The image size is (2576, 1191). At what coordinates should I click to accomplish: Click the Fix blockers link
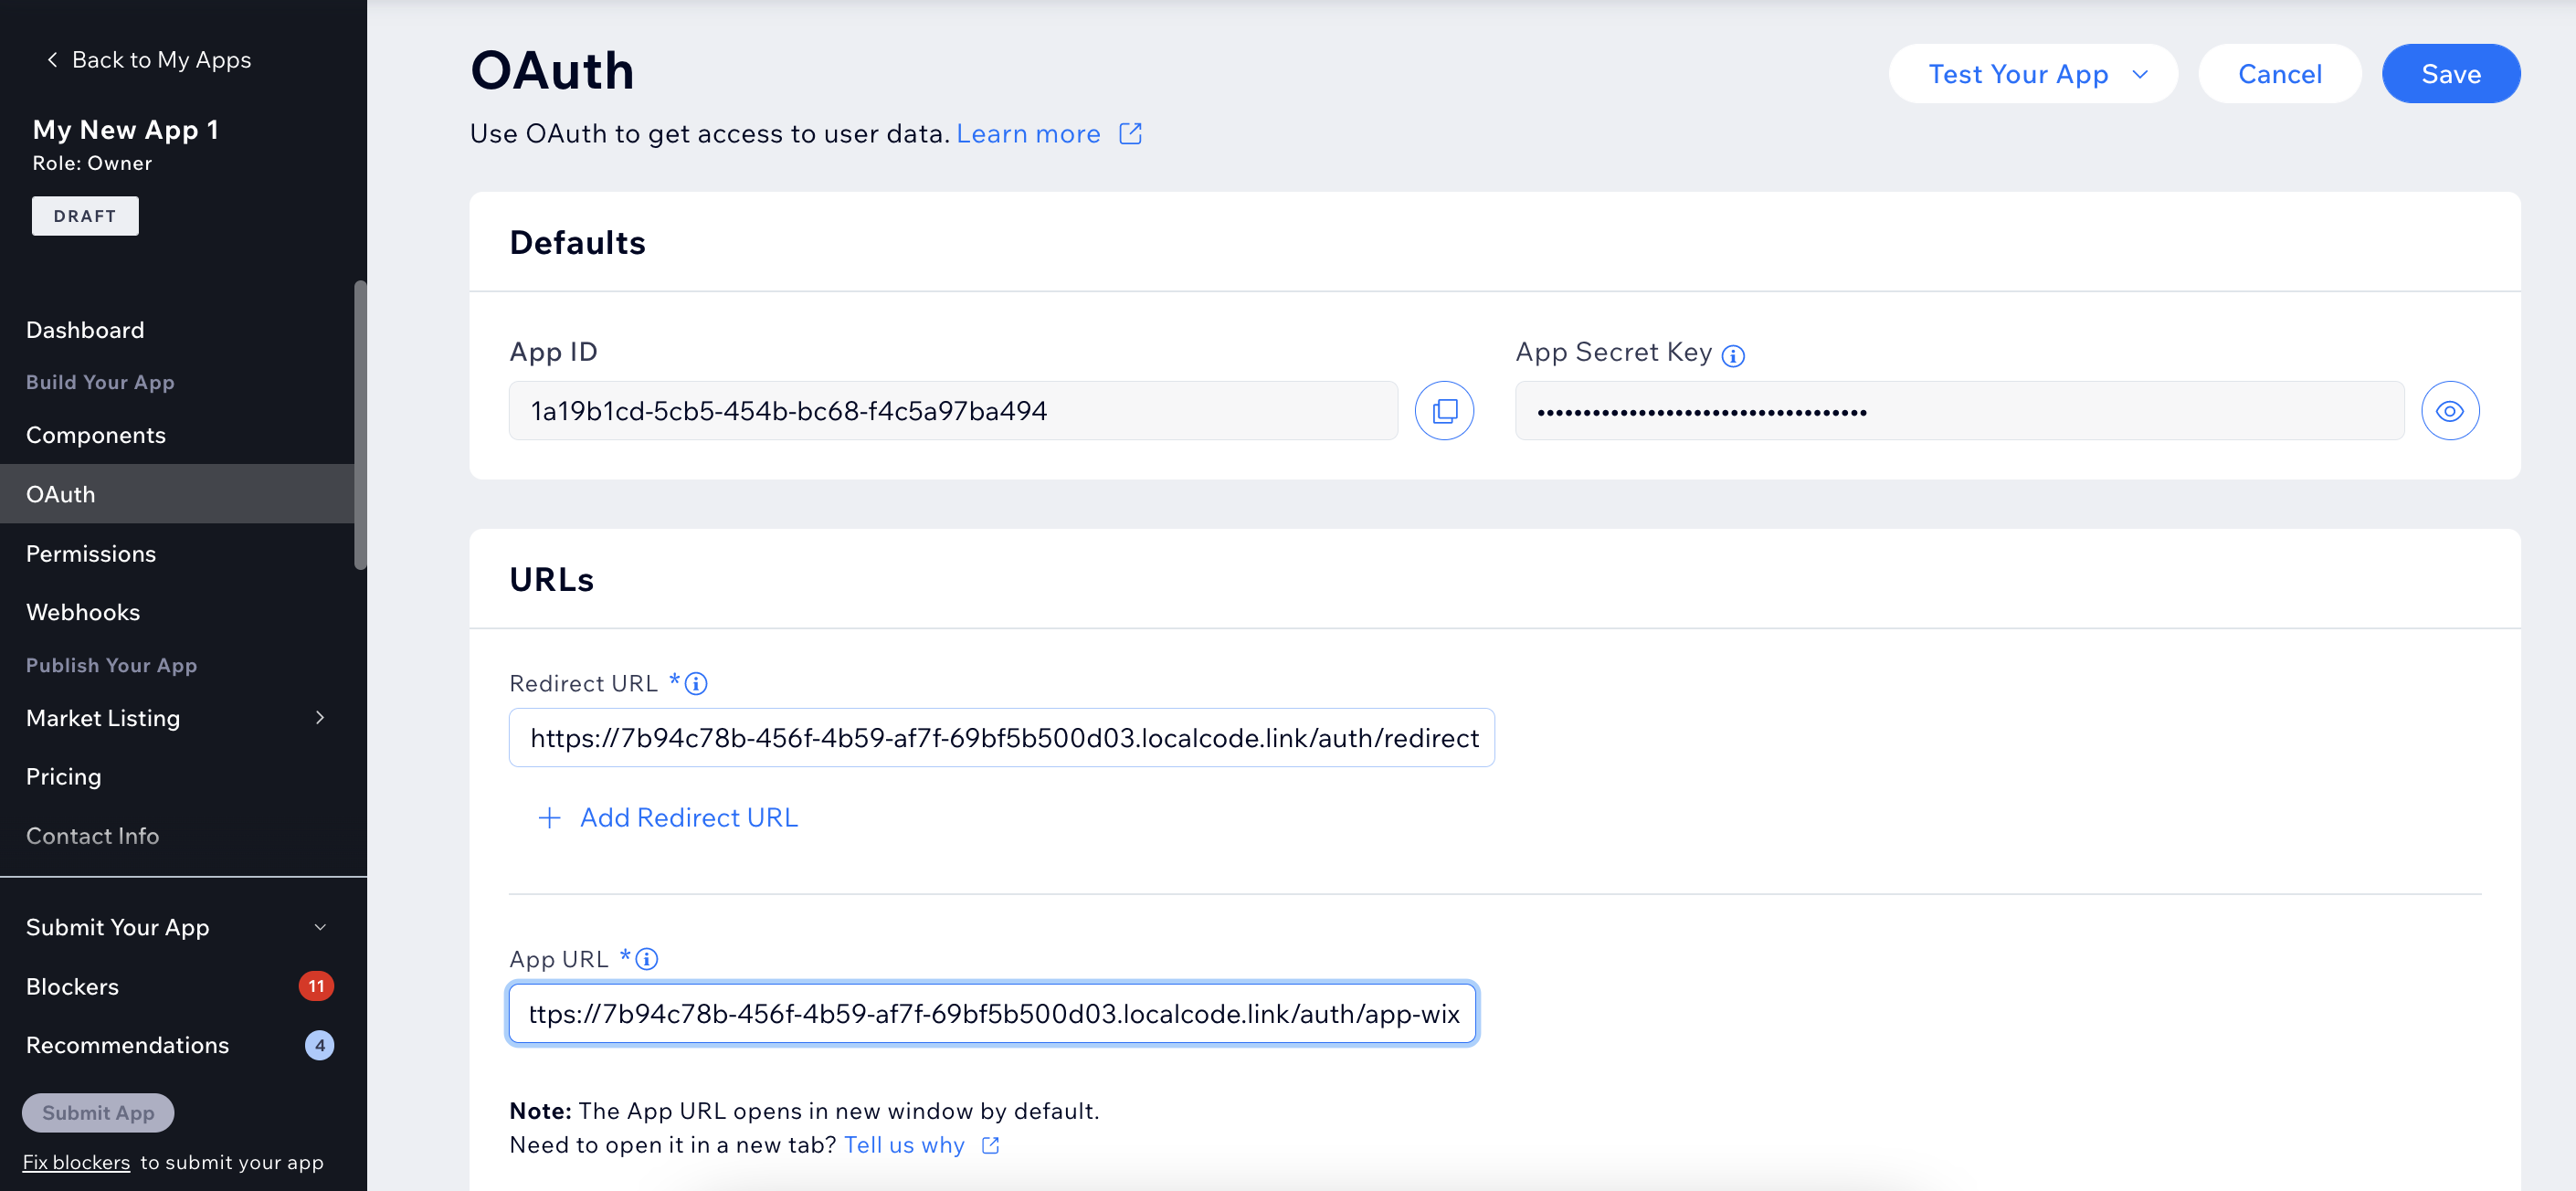76,1162
